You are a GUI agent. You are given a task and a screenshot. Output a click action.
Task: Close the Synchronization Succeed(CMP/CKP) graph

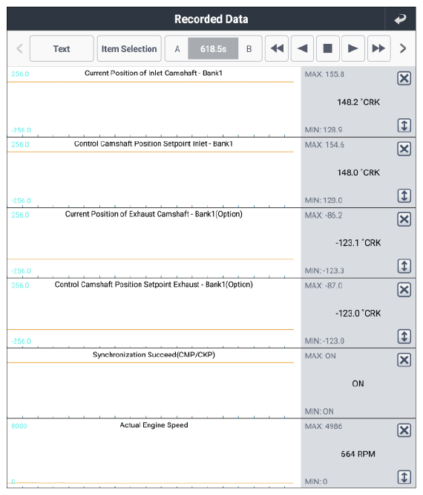click(404, 360)
